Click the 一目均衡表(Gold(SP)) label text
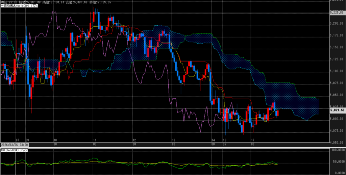This screenshot has width=346, height=175. 16,6
